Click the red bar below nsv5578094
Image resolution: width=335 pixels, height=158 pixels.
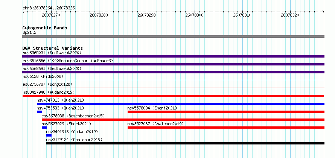tap(226, 112)
